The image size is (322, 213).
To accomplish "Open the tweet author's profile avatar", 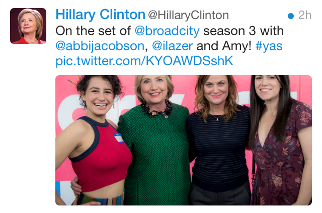I will (28, 26).
